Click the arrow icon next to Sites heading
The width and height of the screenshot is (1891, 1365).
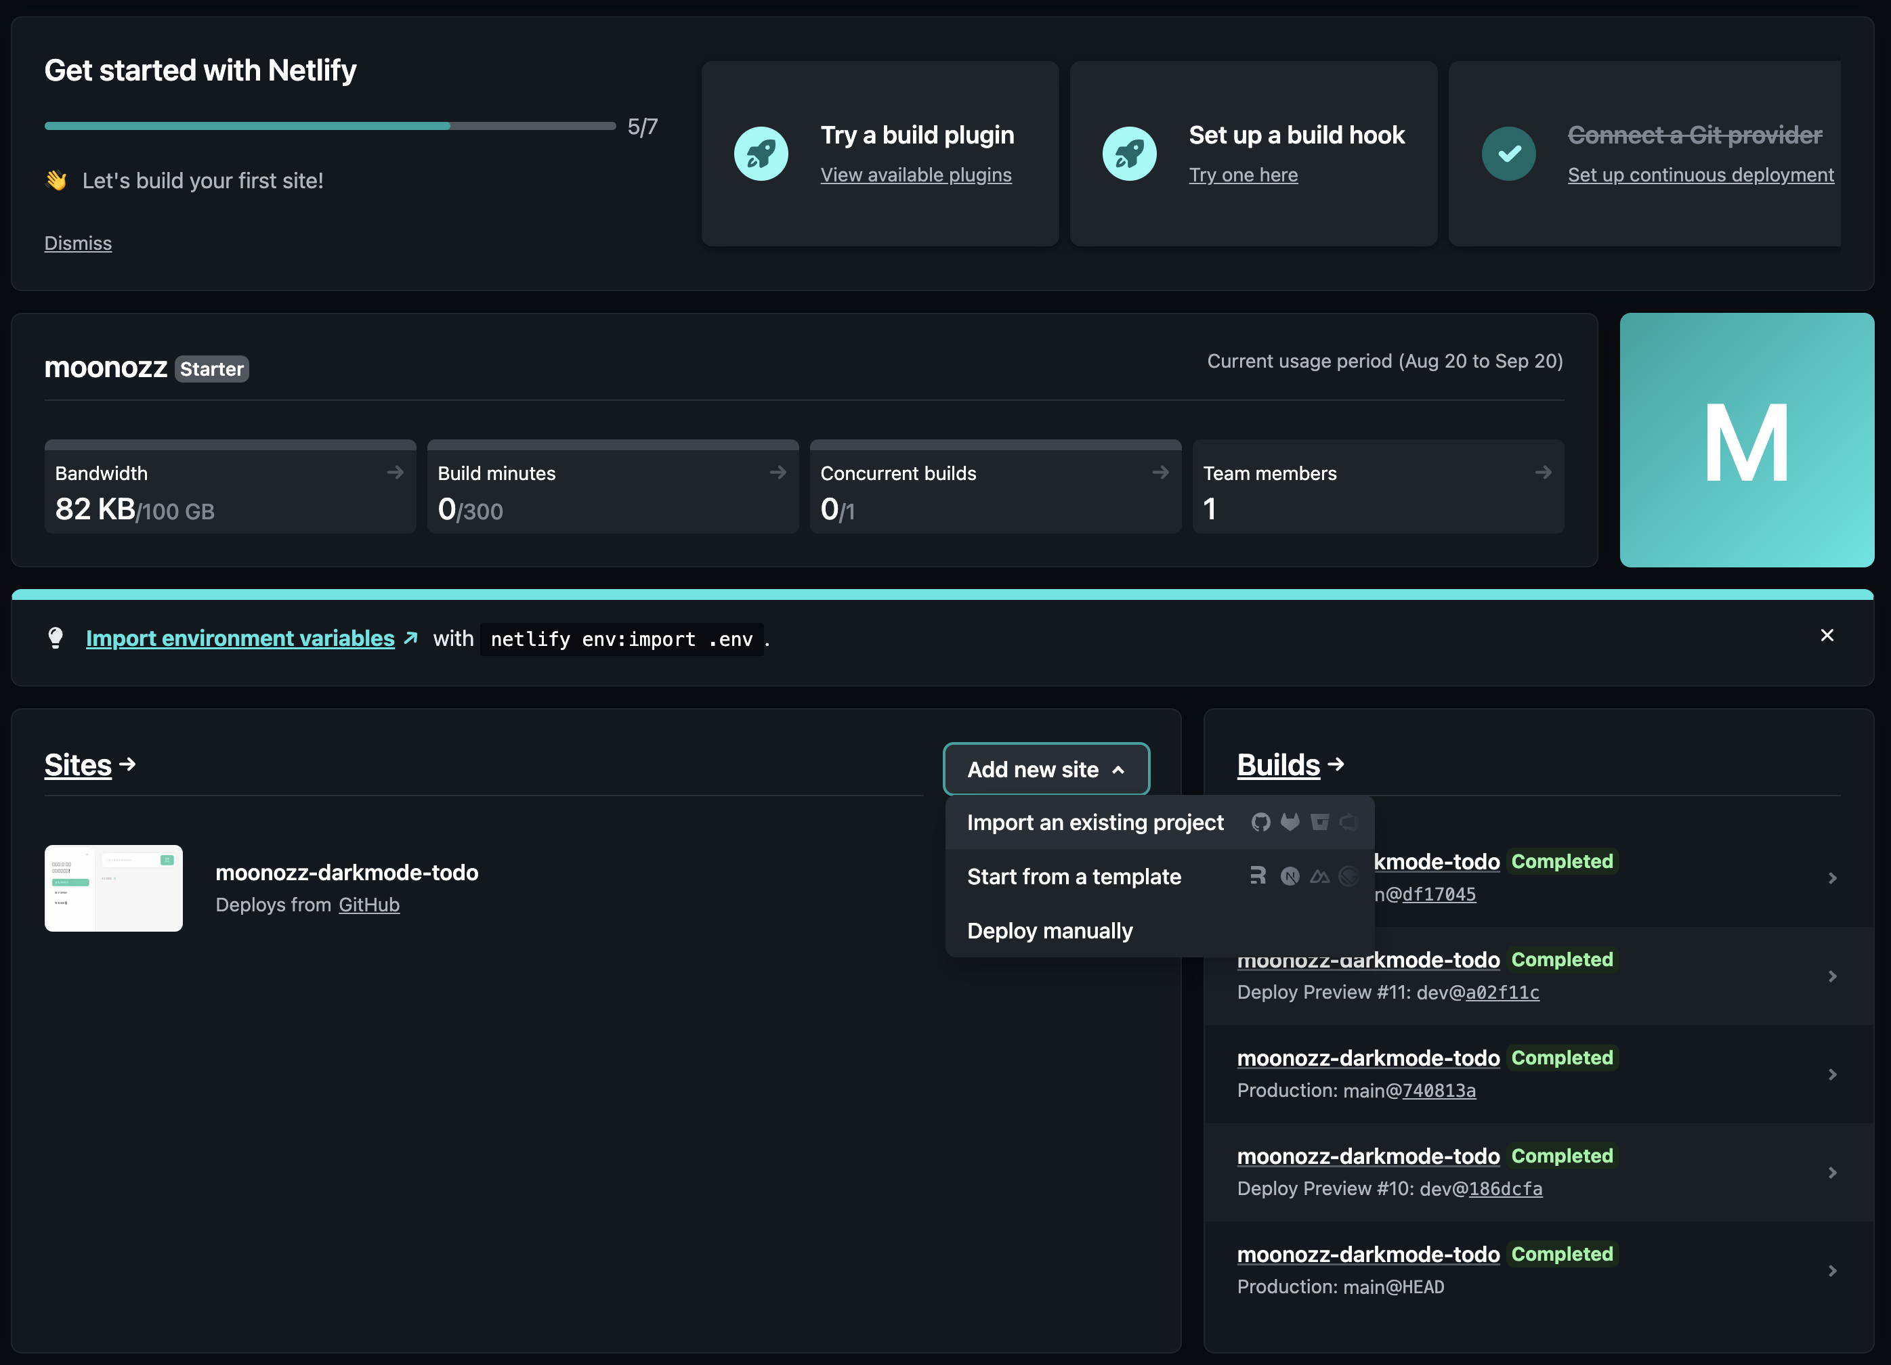[127, 764]
